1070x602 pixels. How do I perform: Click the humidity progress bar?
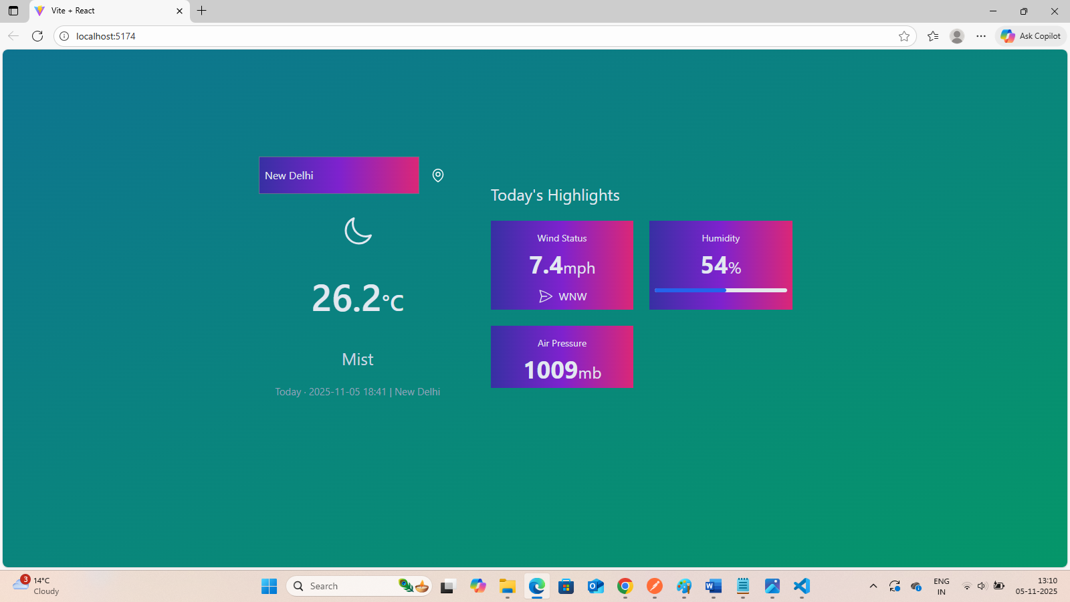[720, 290]
